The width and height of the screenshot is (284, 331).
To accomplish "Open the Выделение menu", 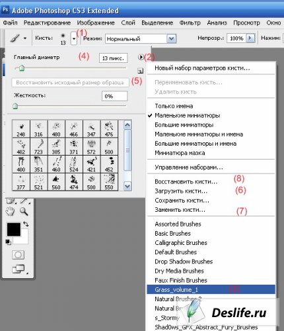I will (157, 23).
